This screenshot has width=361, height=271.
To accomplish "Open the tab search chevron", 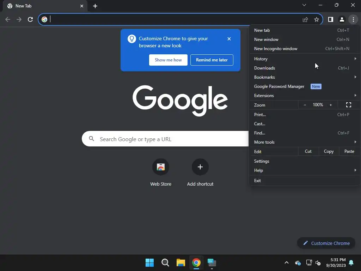I will coord(304,5).
